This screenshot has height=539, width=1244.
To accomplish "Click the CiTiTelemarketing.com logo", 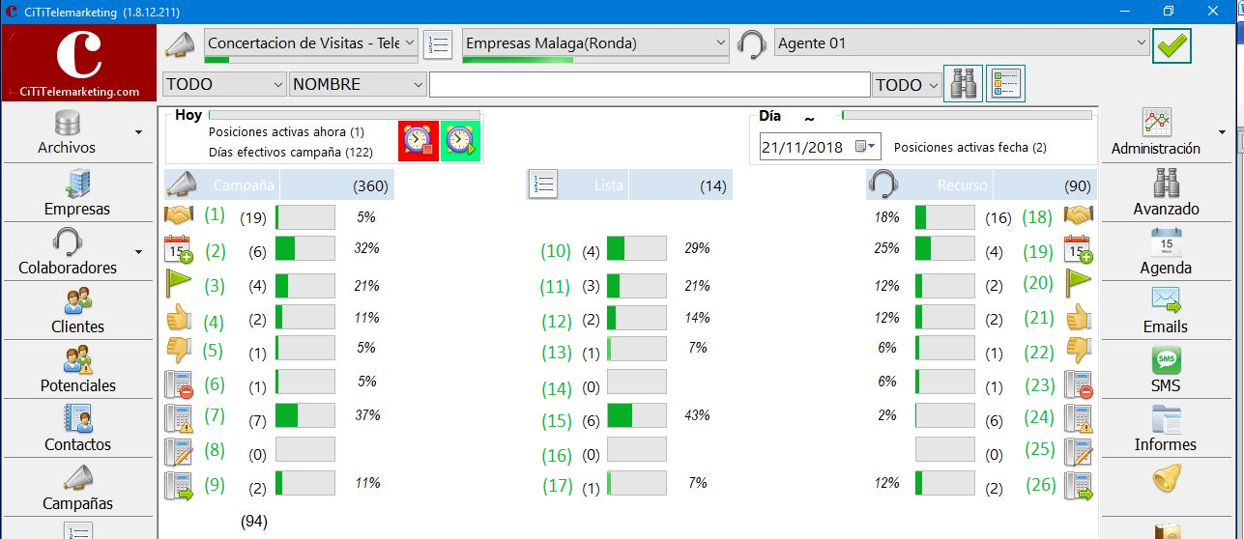I will [x=80, y=63].
